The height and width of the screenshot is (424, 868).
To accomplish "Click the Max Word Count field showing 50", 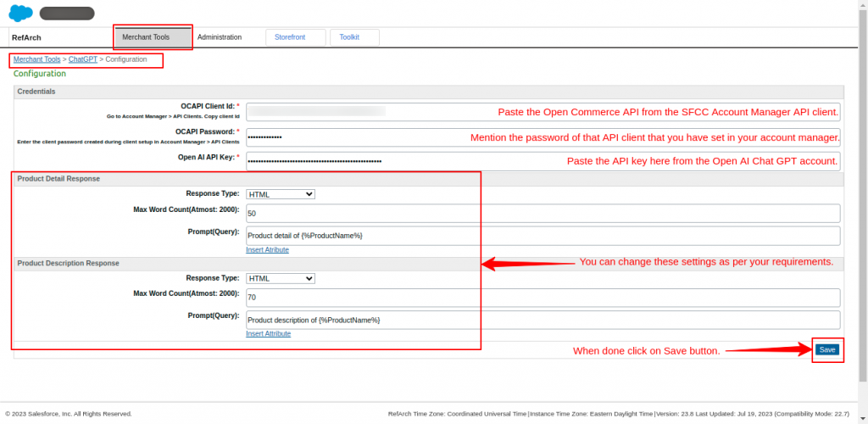I will (542, 213).
